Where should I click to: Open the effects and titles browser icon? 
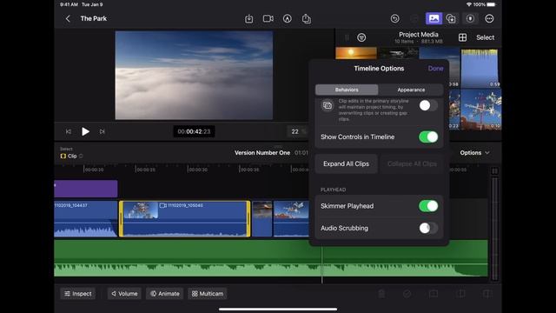click(x=451, y=18)
